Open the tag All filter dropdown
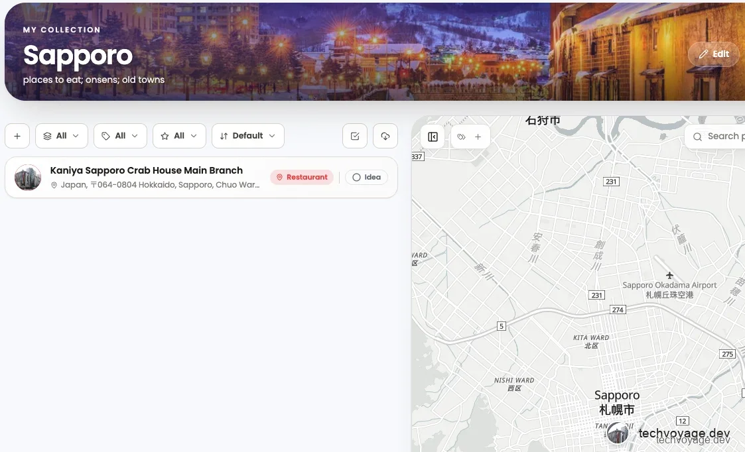This screenshot has height=452, width=745. pyautogui.click(x=120, y=137)
